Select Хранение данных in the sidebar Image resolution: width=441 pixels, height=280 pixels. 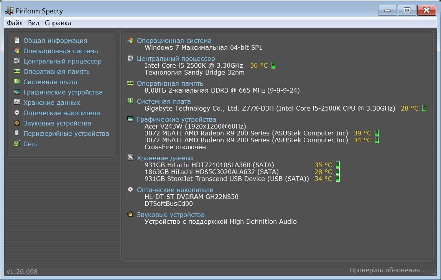(51, 103)
